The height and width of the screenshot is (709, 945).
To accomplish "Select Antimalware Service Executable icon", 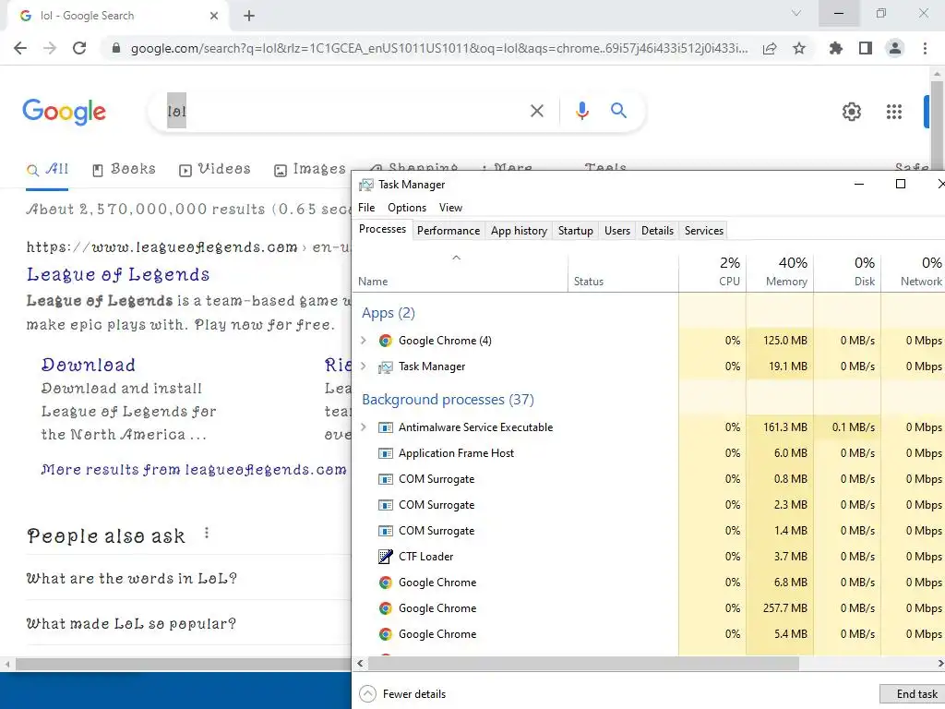I will click(x=385, y=427).
